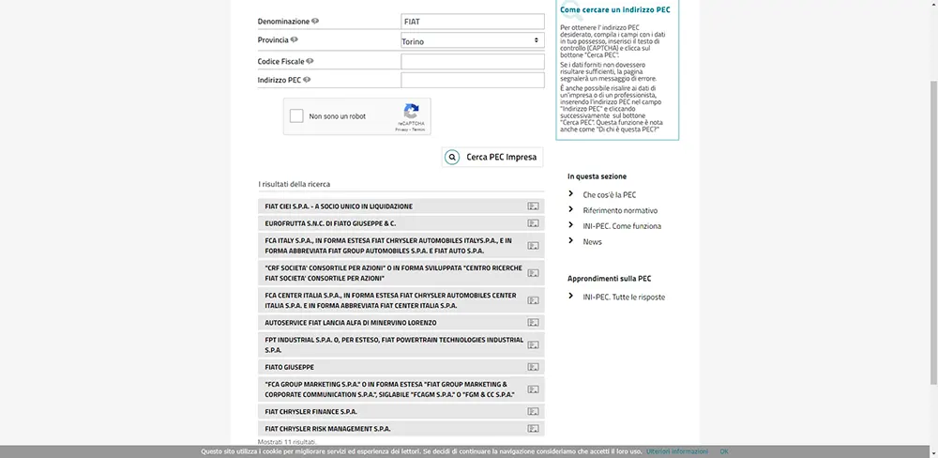Click help icon next to Denominazione
Viewport: 938px width, 458px height.
coord(315,21)
